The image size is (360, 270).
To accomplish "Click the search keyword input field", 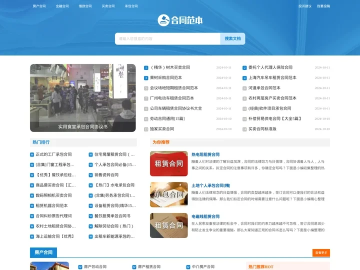I will (167, 38).
